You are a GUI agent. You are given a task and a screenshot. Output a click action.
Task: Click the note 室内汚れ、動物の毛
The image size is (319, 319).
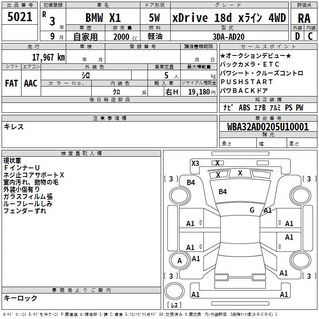pos(31,182)
